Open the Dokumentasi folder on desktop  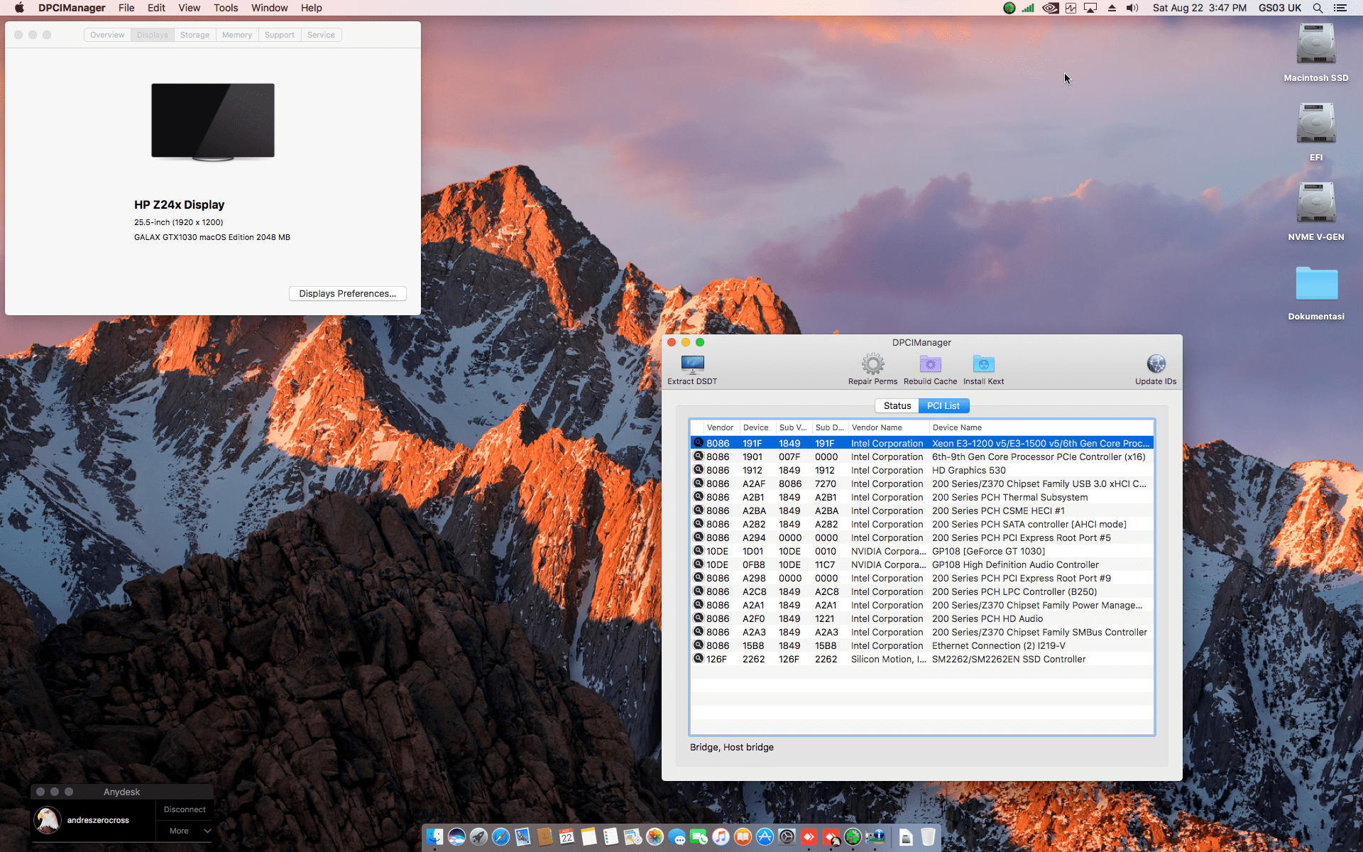[1315, 284]
